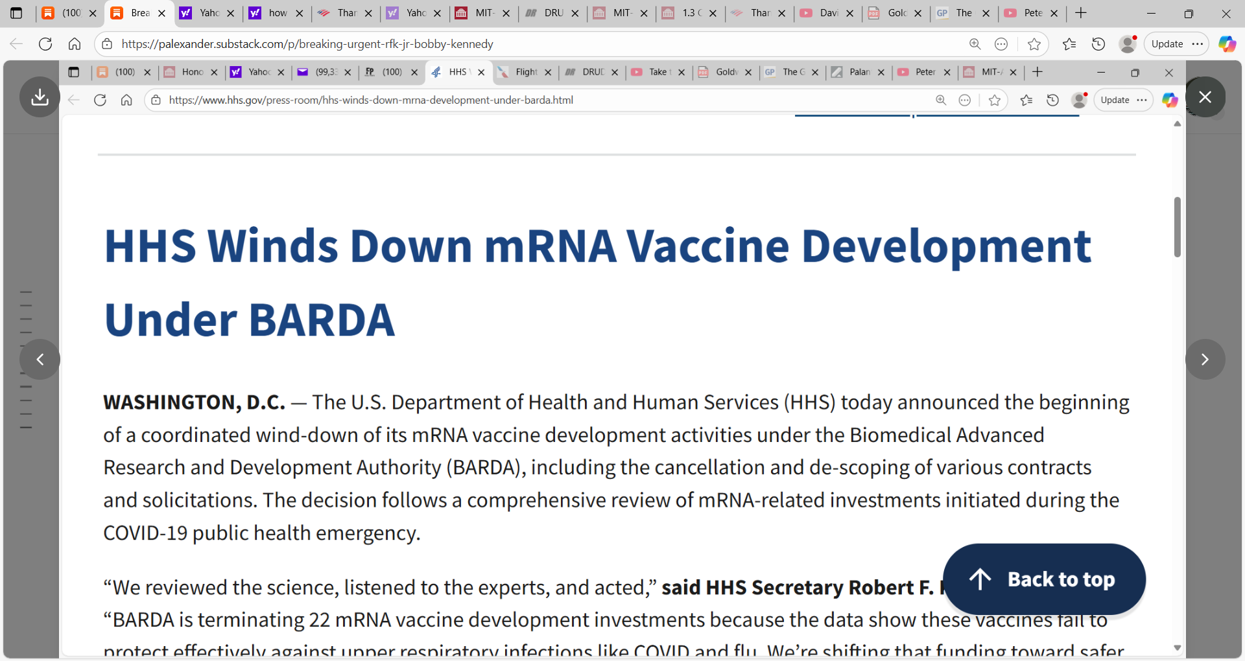This screenshot has height=661, width=1245.
Task: Switch to the Davi YouTube tab
Action: (x=828, y=13)
